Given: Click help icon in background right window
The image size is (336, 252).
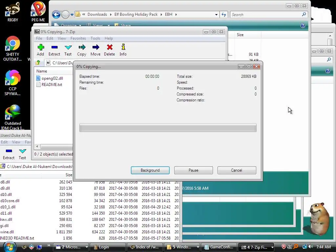Looking at the screenshot, I should point(328,71).
